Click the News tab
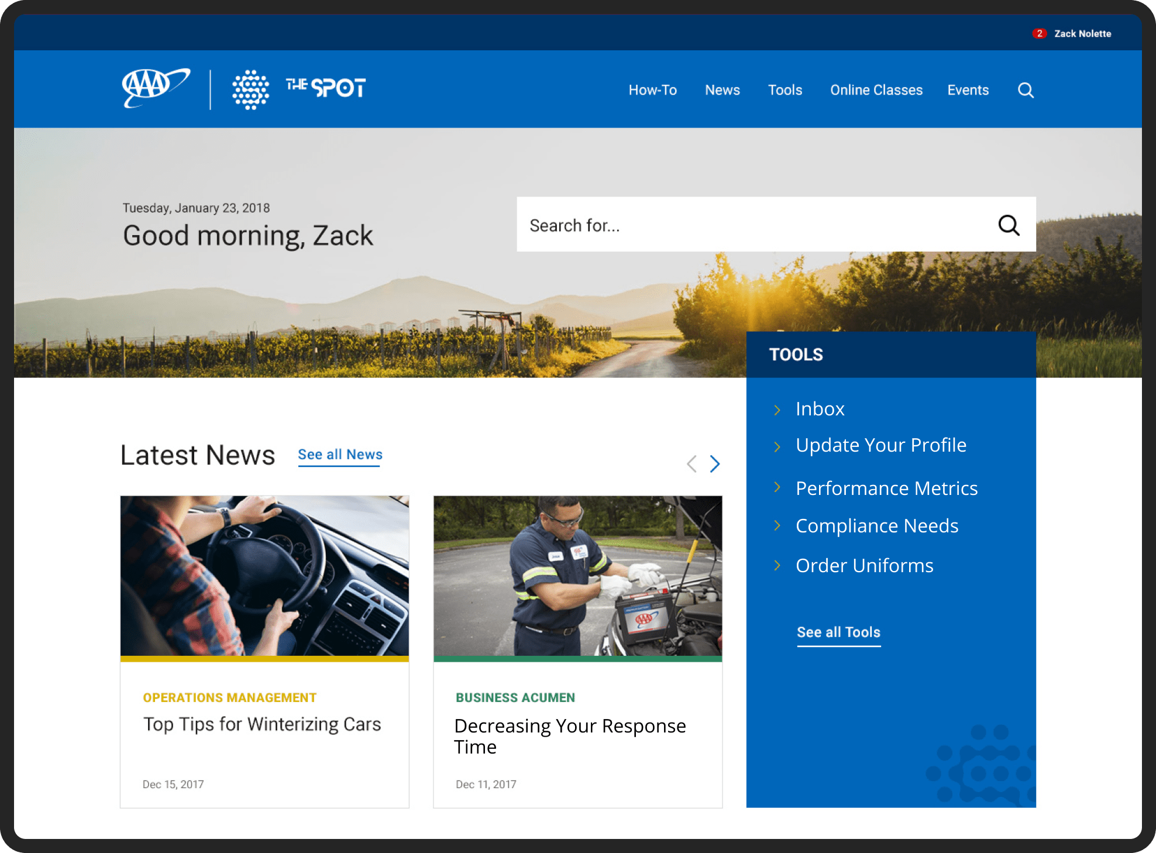The image size is (1156, 853). 721,89
